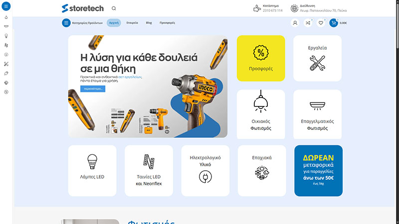Open the Λάμπες LED card label
Image resolution: width=399 pixels, height=224 pixels.
(x=92, y=177)
